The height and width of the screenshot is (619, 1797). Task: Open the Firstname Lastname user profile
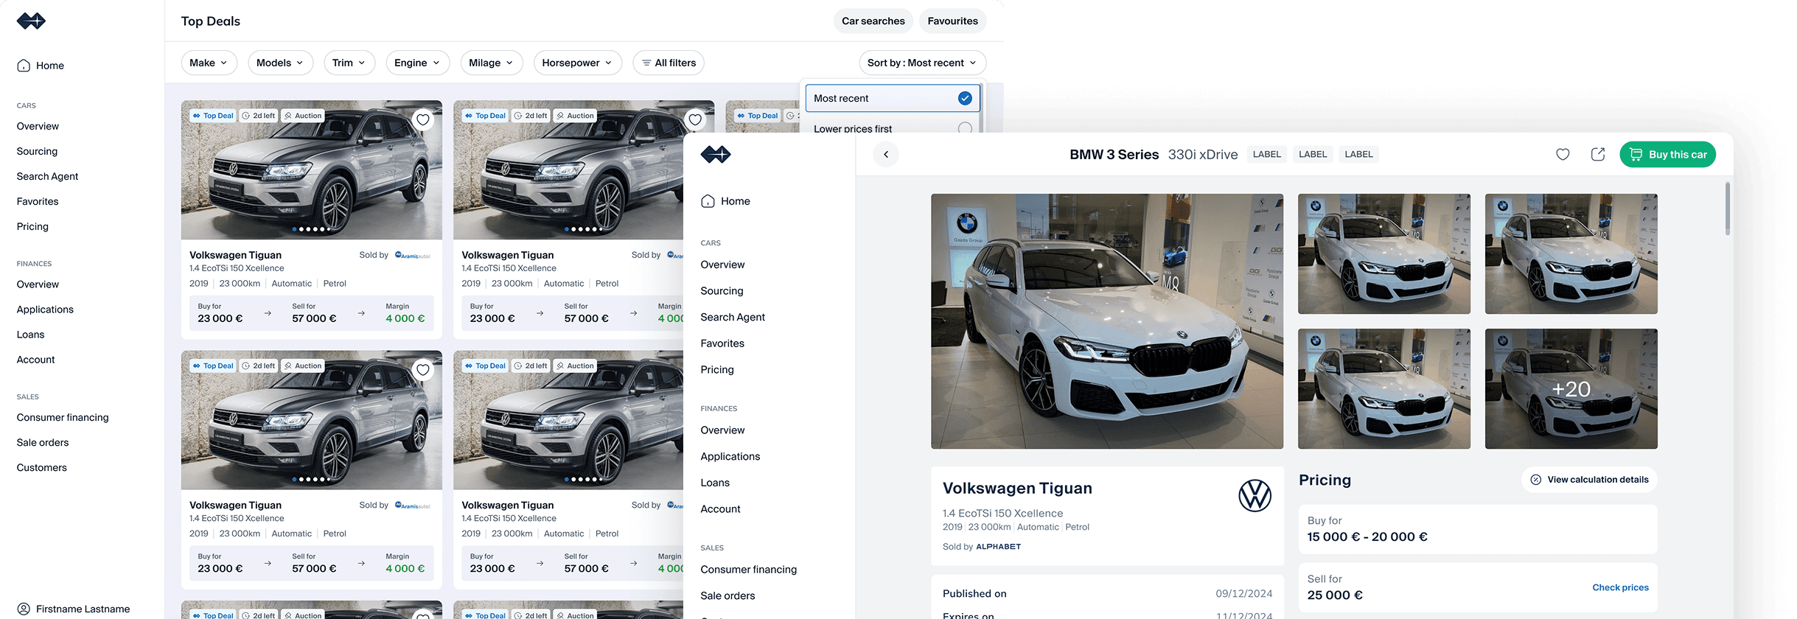pyautogui.click(x=74, y=609)
